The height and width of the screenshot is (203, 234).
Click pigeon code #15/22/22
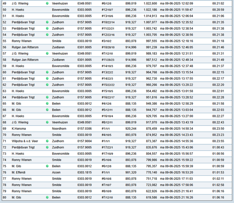[x=108, y=85]
